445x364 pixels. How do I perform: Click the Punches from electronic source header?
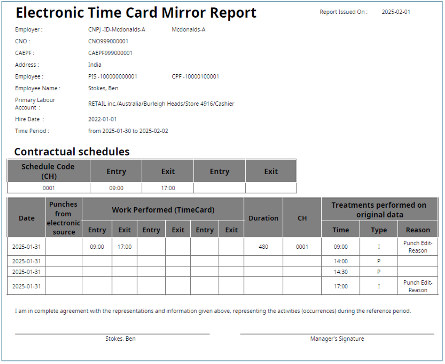[x=63, y=218]
